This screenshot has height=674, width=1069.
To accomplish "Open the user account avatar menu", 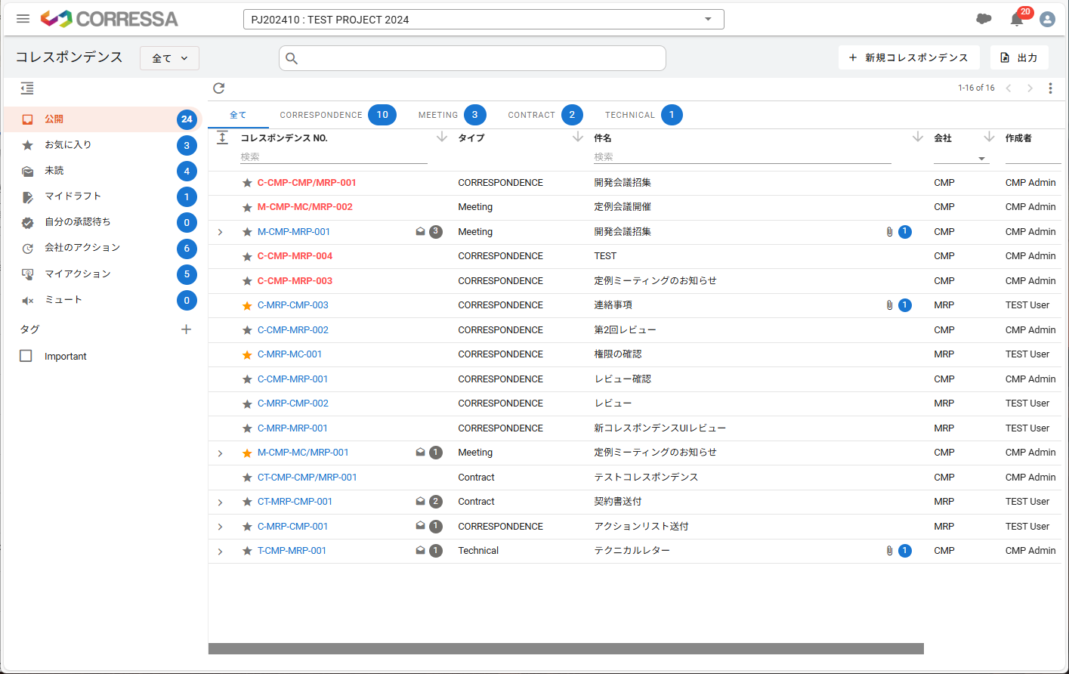I will coord(1048,19).
